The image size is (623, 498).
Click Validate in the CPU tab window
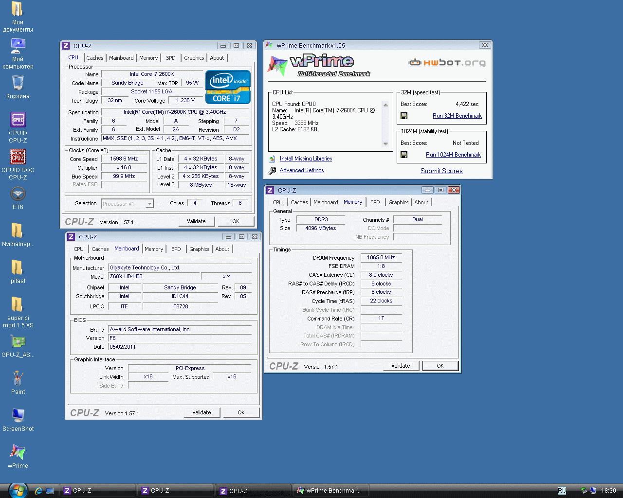[196, 221]
